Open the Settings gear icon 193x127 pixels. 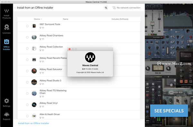pos(6,101)
